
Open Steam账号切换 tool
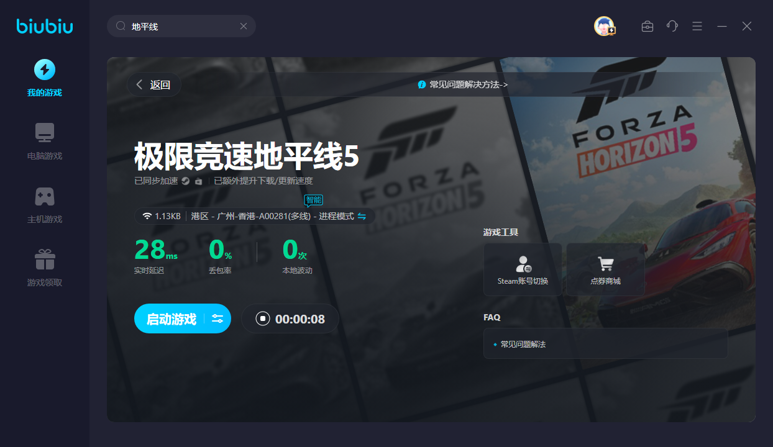pyautogui.click(x=523, y=269)
